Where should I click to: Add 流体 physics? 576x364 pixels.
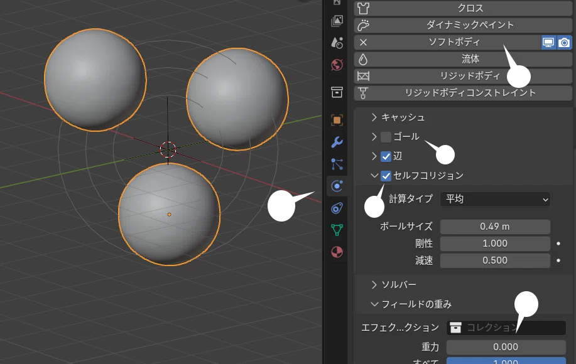[x=463, y=59]
